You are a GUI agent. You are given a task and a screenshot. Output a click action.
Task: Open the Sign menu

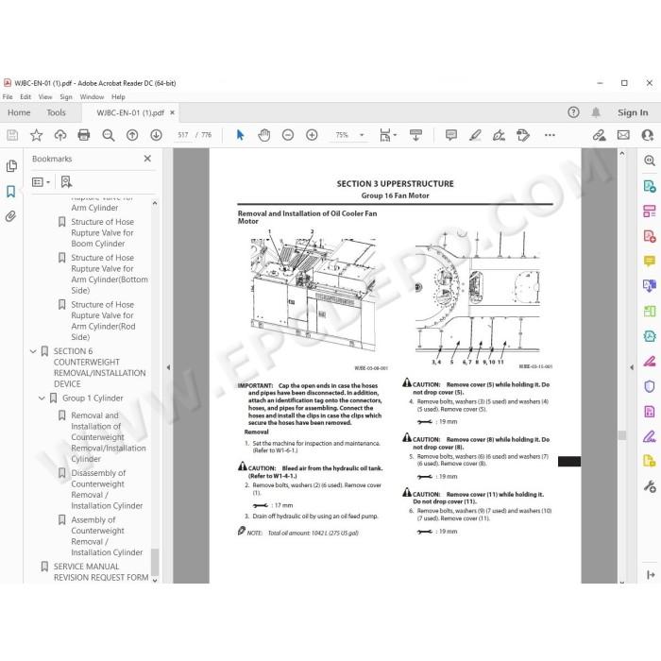tap(66, 97)
